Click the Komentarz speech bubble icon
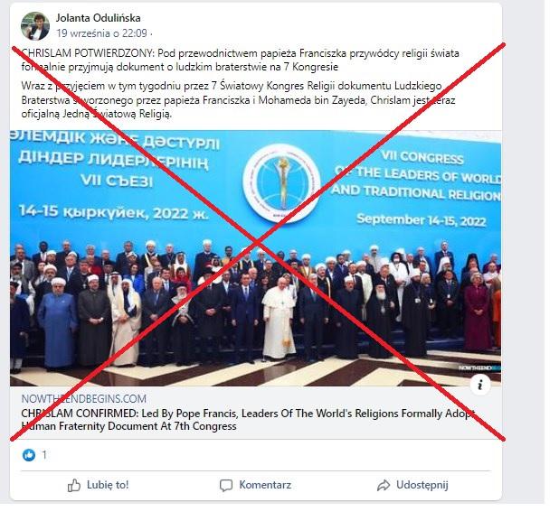Screen dimensions: 559x521 point(226,486)
